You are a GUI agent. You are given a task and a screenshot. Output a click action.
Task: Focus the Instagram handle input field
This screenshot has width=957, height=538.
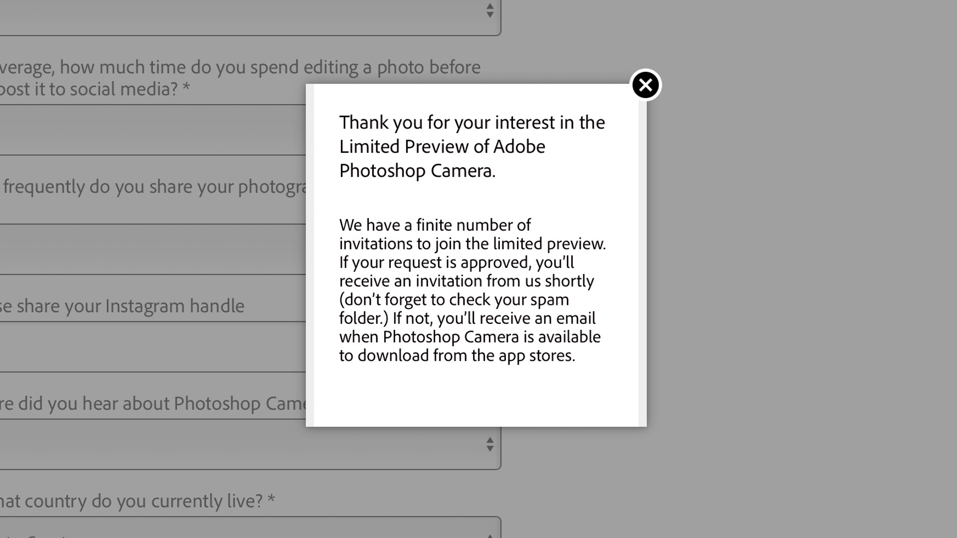point(153,347)
